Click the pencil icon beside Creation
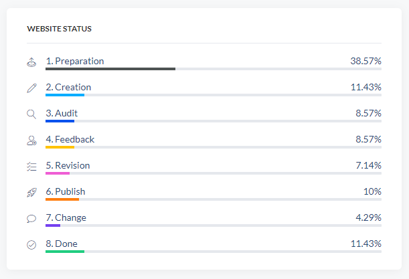The height and width of the screenshot is (279, 409). click(31, 88)
